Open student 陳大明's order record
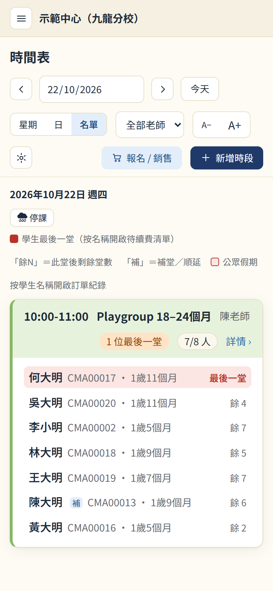Viewport: 273px width, 591px height. pyautogui.click(x=45, y=502)
